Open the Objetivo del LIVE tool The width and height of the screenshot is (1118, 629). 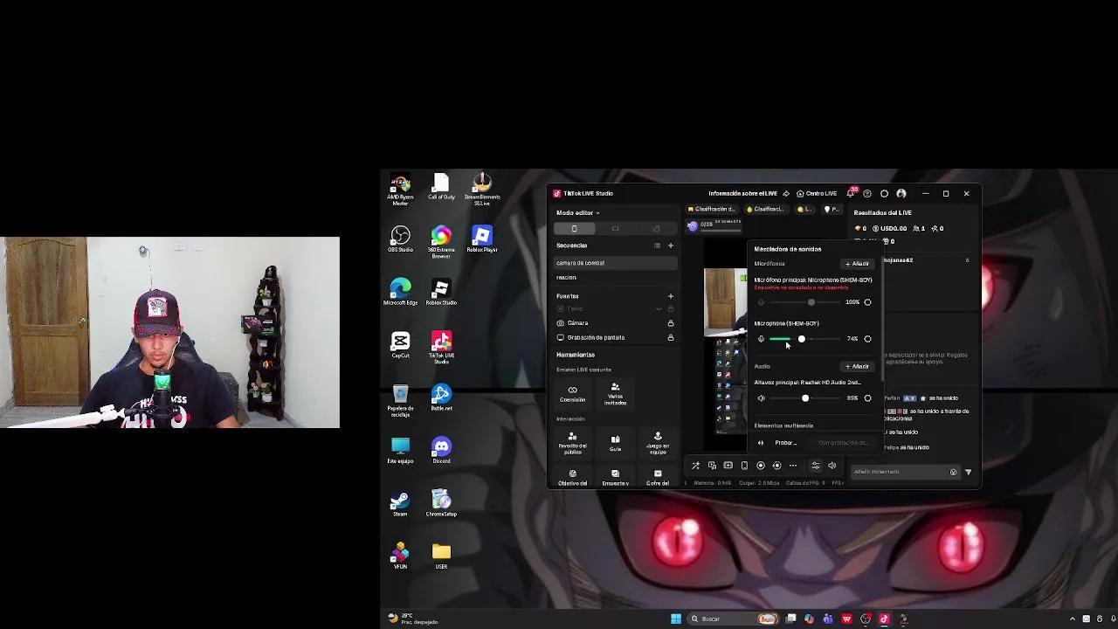click(573, 478)
